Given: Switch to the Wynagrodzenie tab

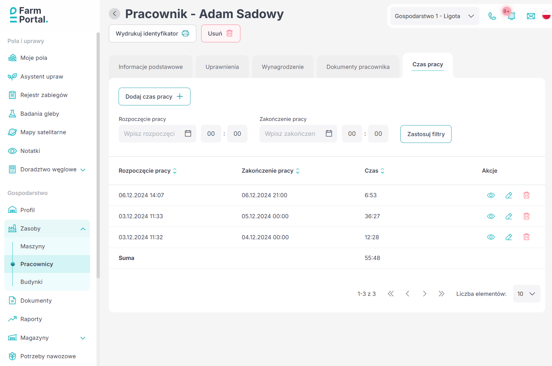Looking at the screenshot, I should pyautogui.click(x=282, y=67).
